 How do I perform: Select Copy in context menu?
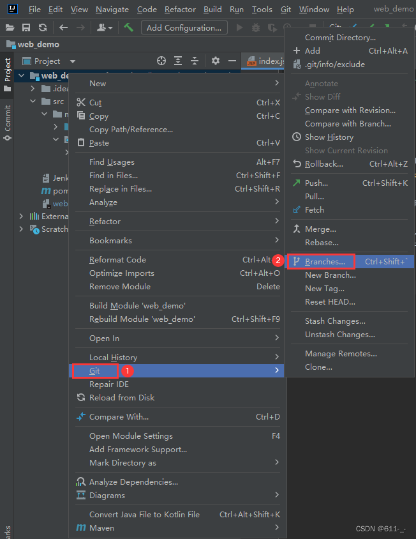pyautogui.click(x=178, y=116)
